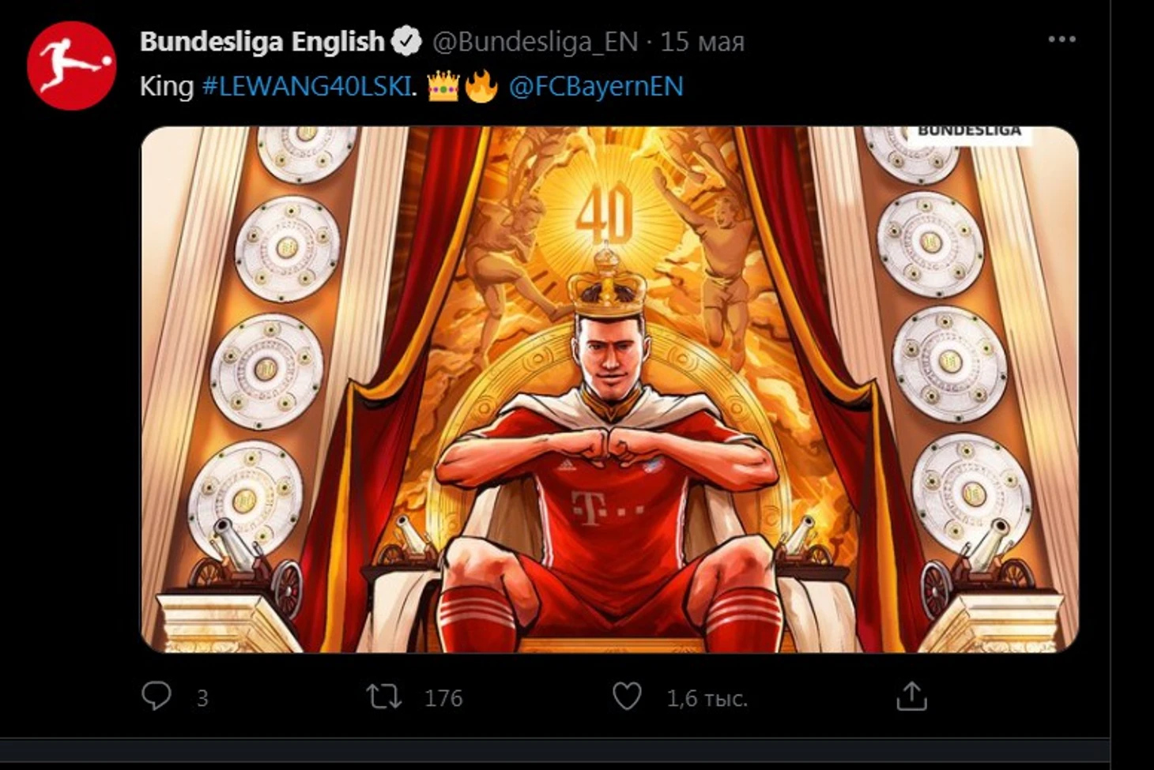Image resolution: width=1154 pixels, height=770 pixels.
Task: Click the word King in tweet text
Action: (167, 87)
